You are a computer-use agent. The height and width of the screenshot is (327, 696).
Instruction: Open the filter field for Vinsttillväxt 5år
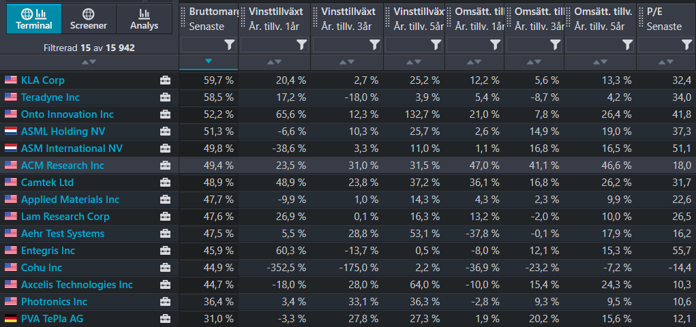click(414, 44)
